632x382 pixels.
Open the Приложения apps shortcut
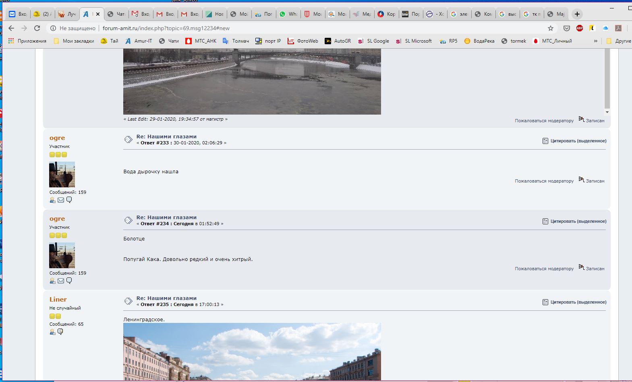coord(27,41)
